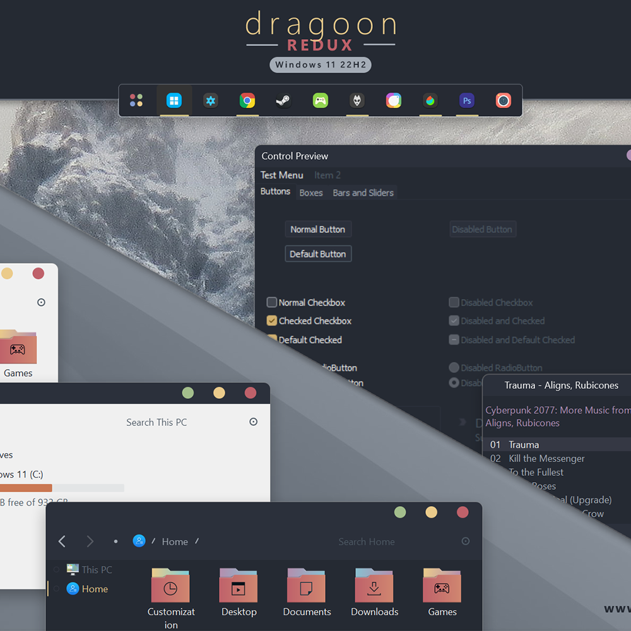631x631 pixels.
Task: Open the green game controller taskbar app
Action: (x=321, y=101)
